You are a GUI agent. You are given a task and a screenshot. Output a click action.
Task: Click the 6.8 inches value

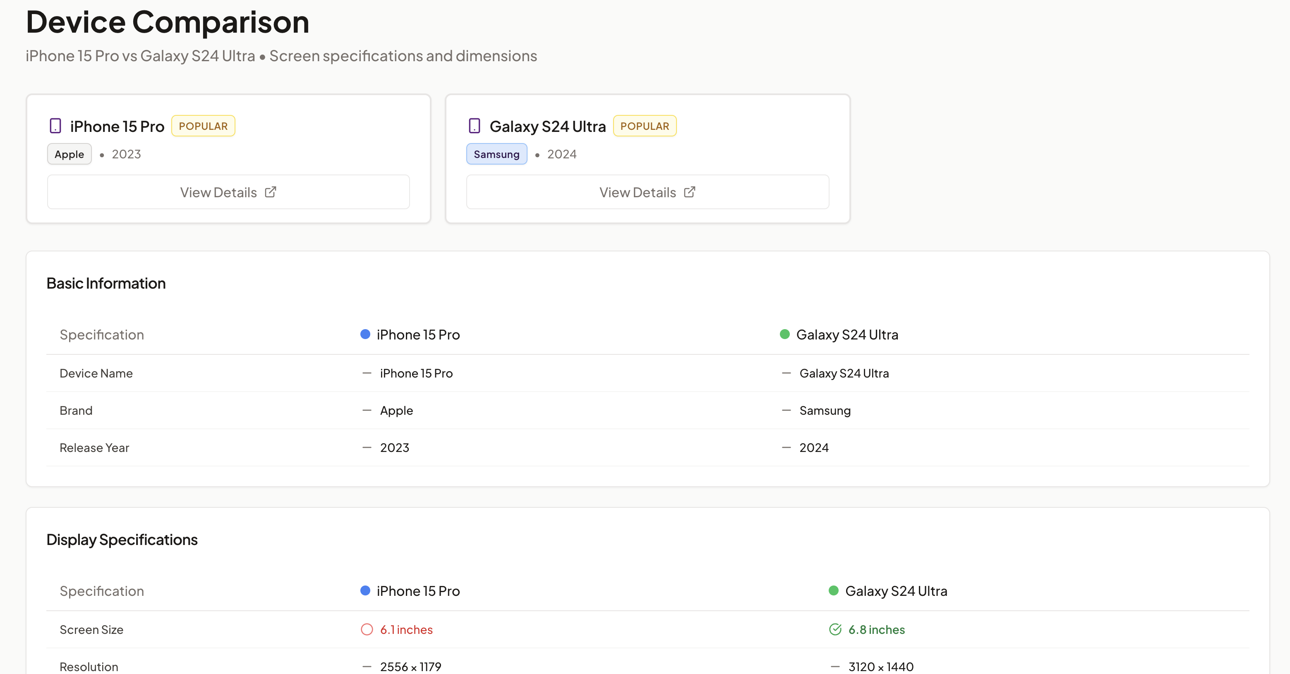[x=876, y=629]
